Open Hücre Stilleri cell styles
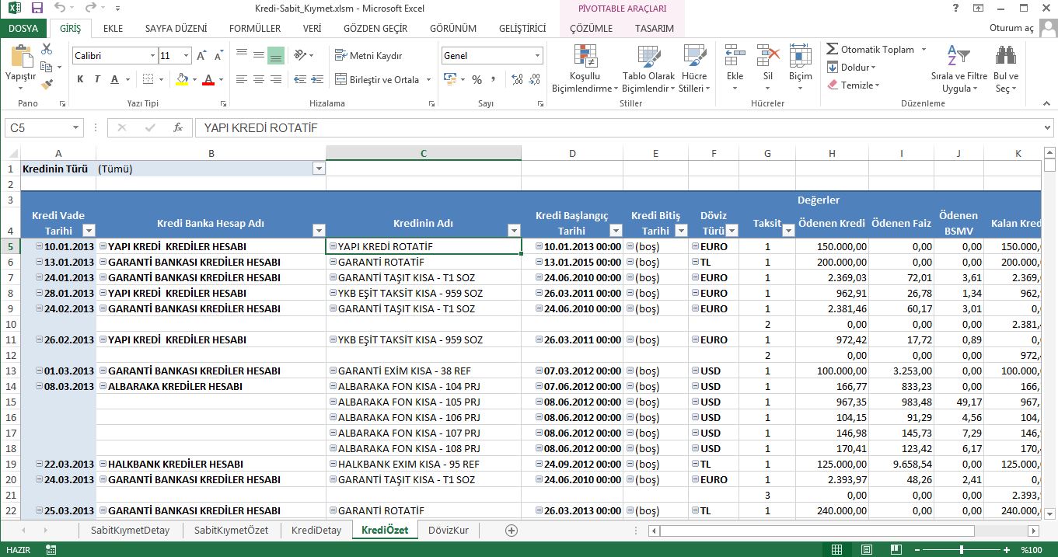The image size is (1058, 557). 694,69
